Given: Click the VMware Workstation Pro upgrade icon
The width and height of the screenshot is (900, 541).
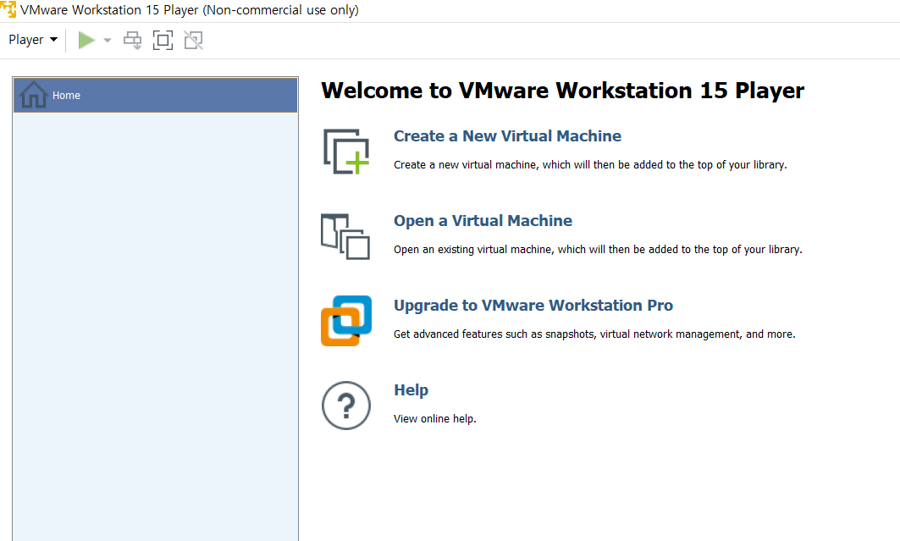Looking at the screenshot, I should [346, 321].
